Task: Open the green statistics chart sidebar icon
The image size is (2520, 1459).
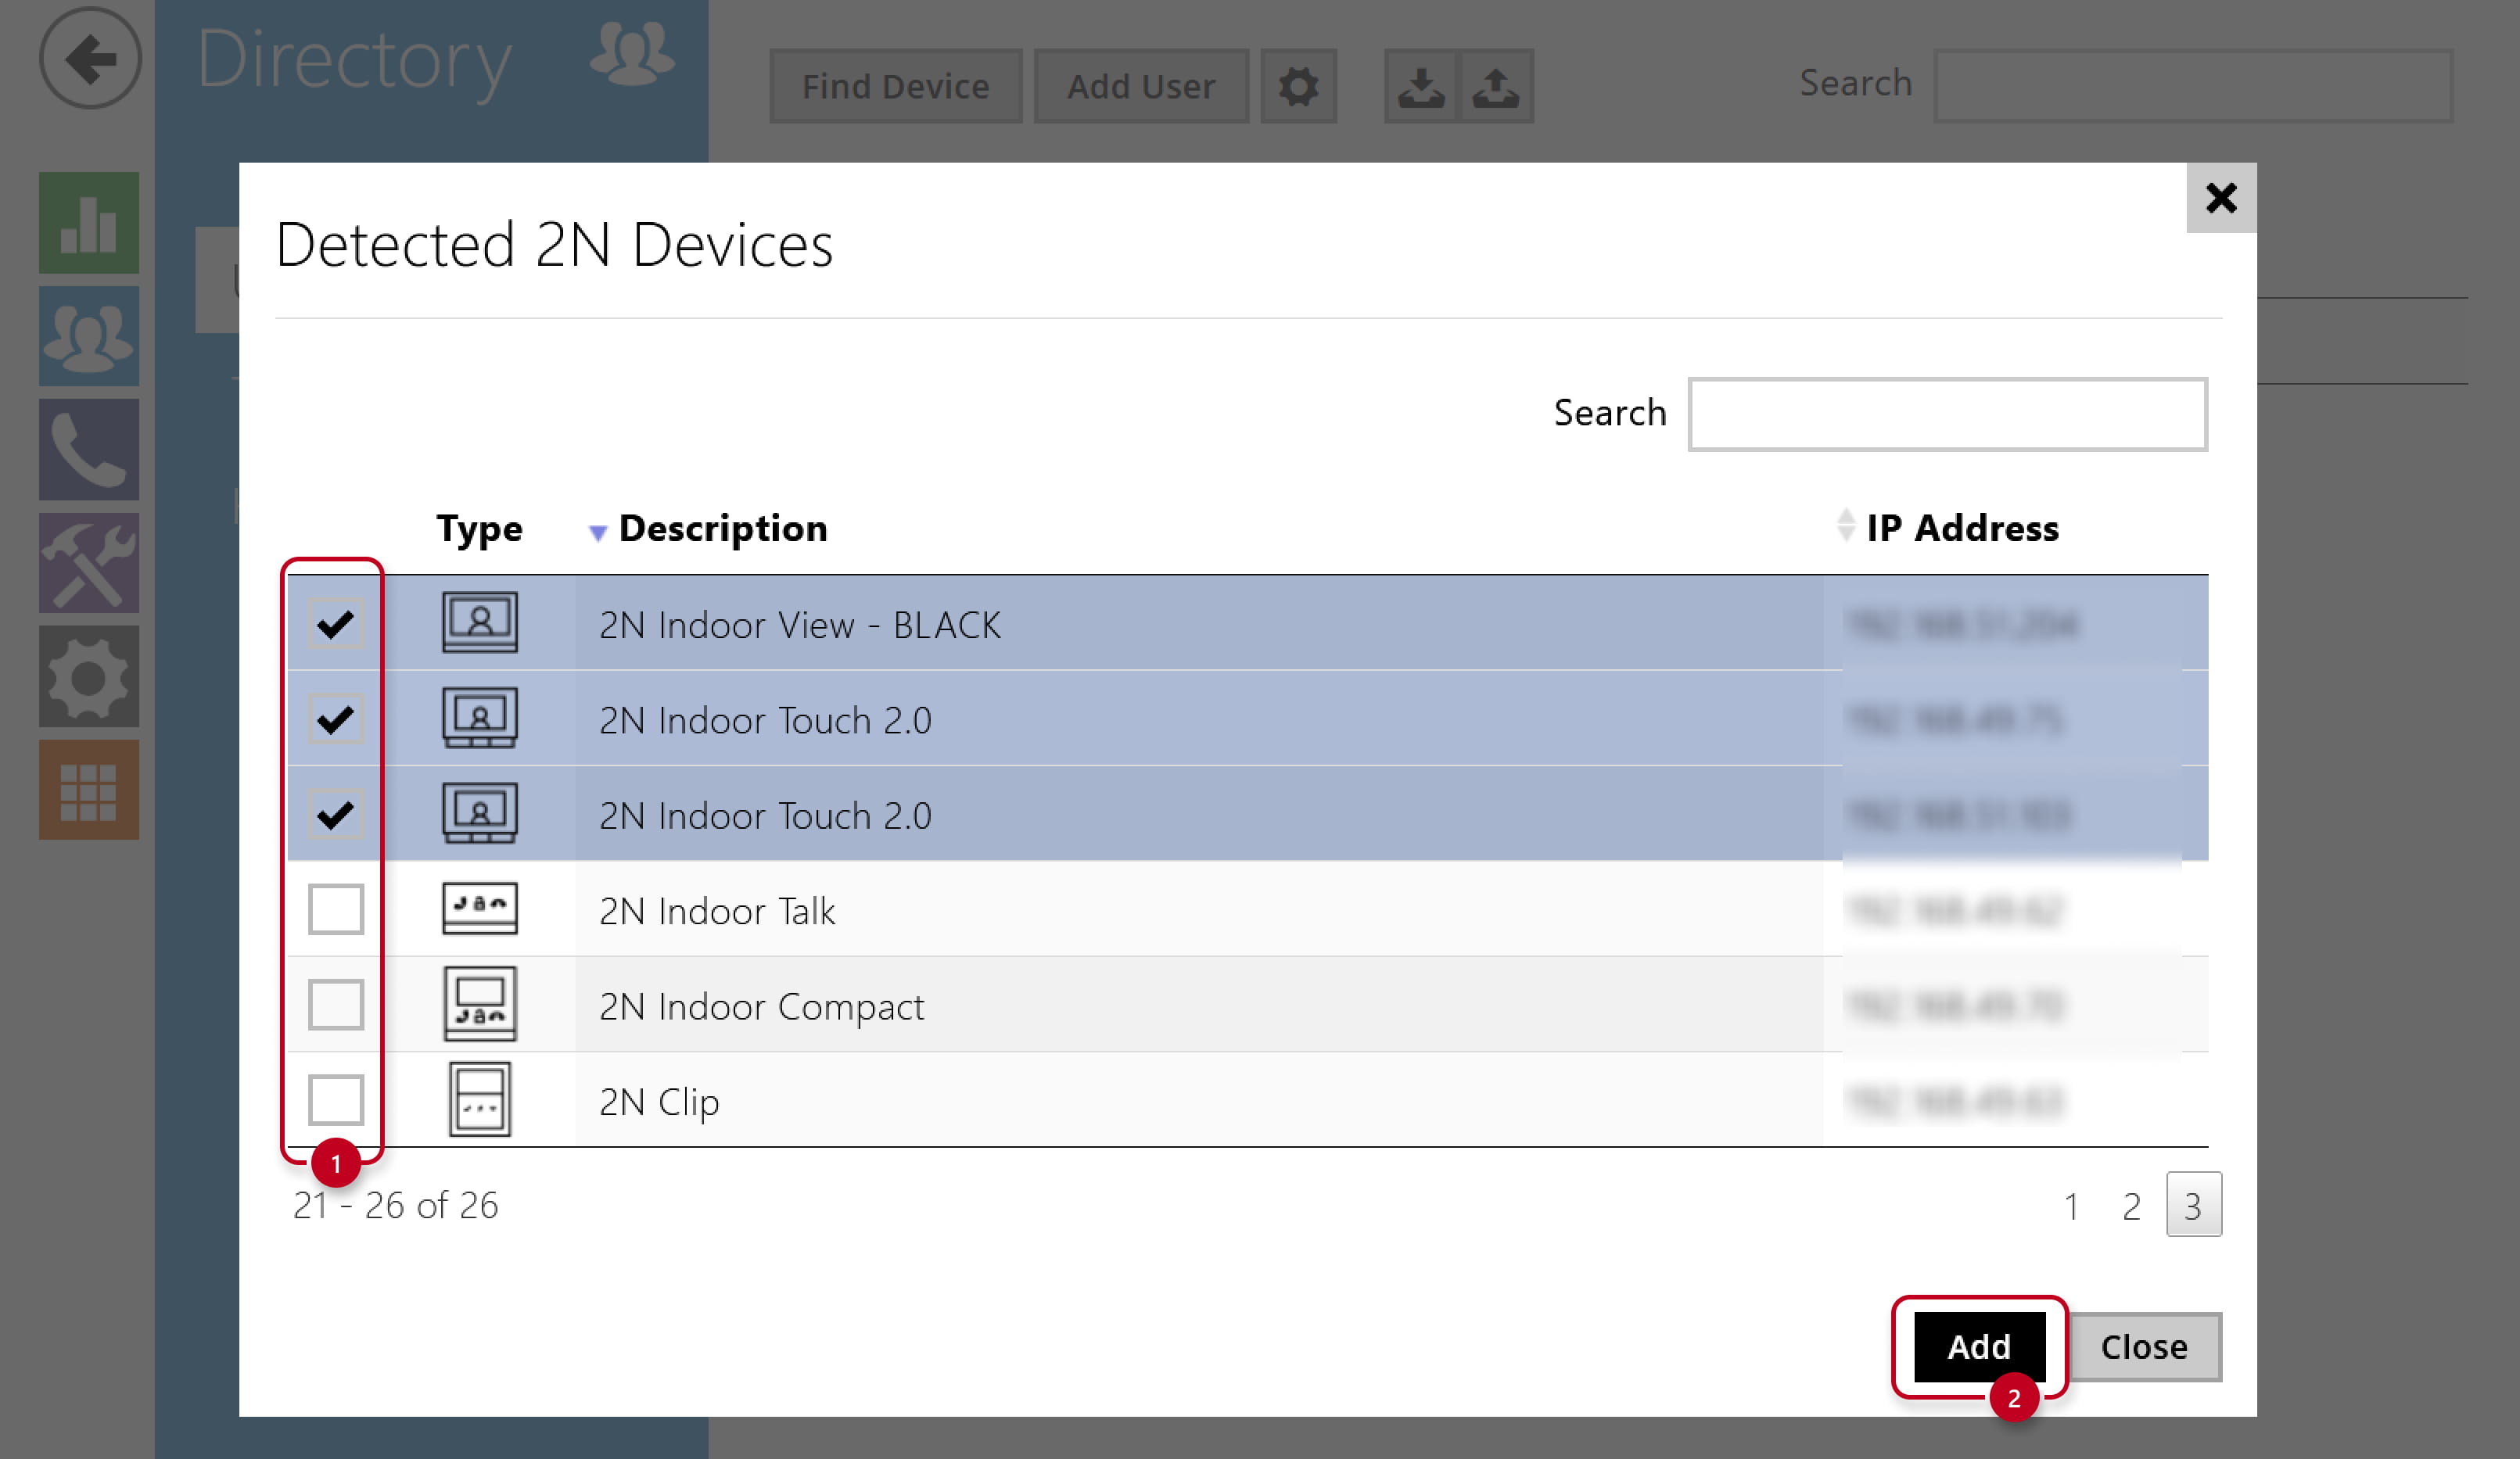Action: pyautogui.click(x=89, y=223)
